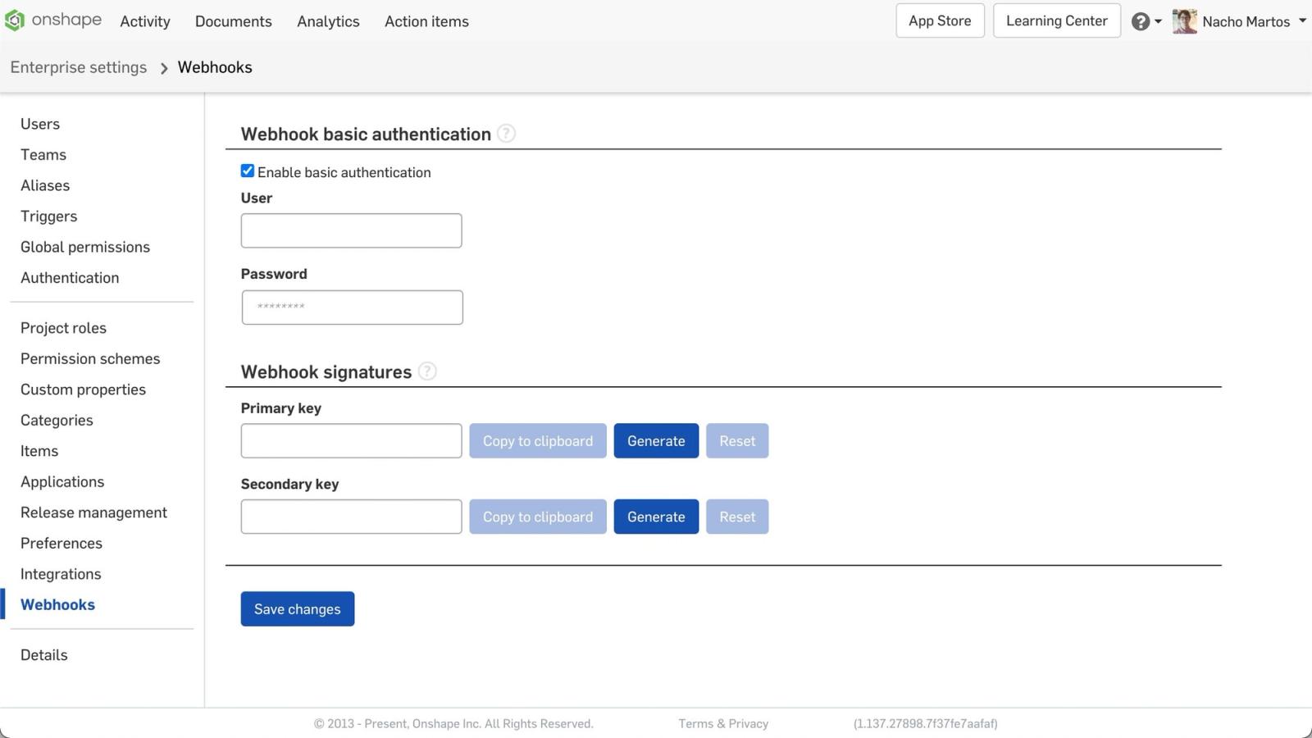Viewport: 1312px width, 738px height.
Task: Focus the User input field
Action: pos(351,230)
